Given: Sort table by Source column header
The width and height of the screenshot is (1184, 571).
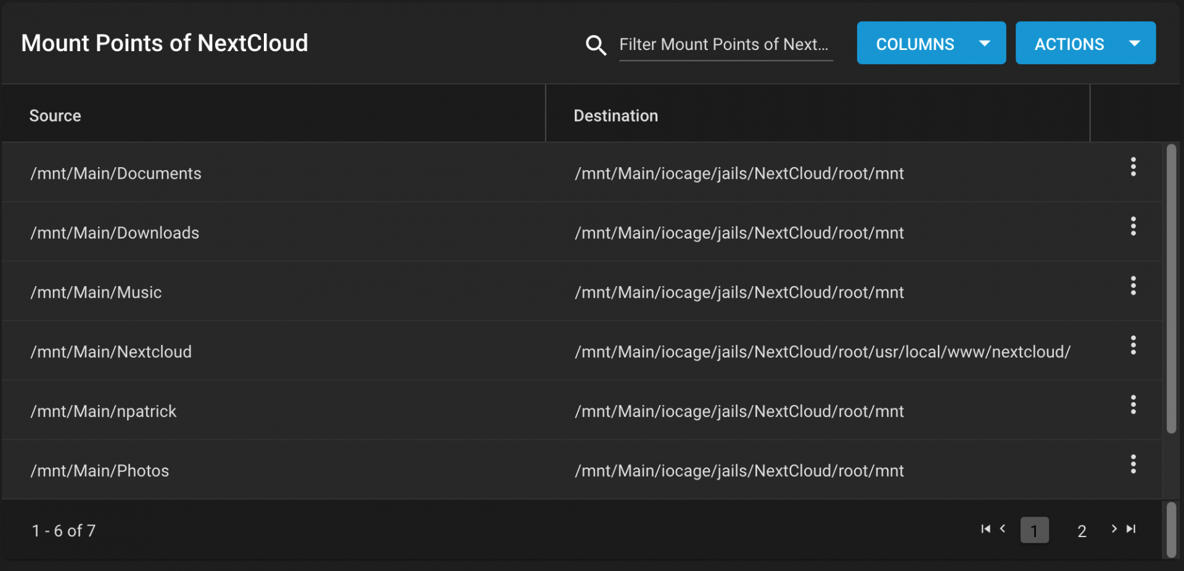Looking at the screenshot, I should pos(55,116).
